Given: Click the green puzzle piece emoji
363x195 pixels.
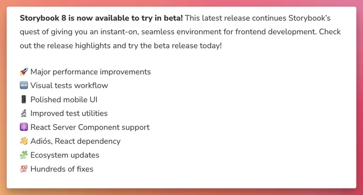Looking at the screenshot, I should [x=23, y=155].
